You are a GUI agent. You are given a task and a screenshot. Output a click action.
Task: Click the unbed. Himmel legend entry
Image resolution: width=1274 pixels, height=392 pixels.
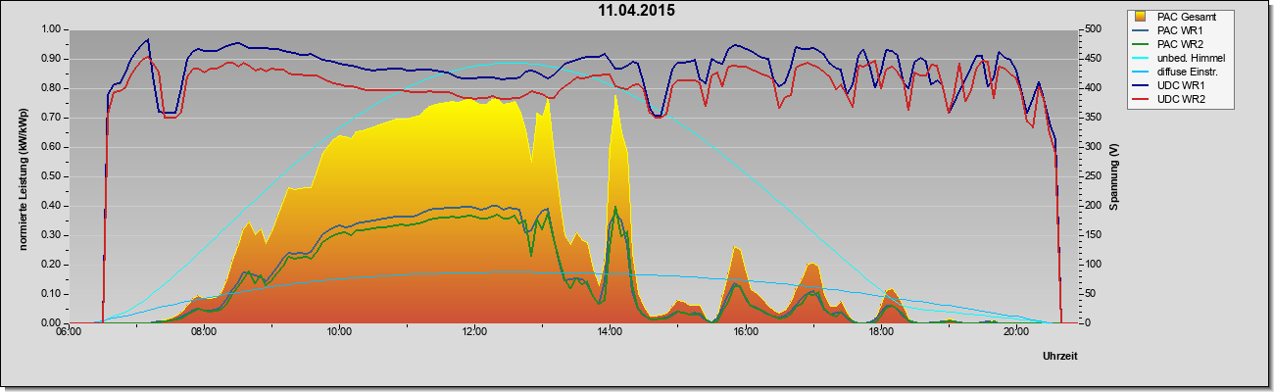(x=1180, y=58)
